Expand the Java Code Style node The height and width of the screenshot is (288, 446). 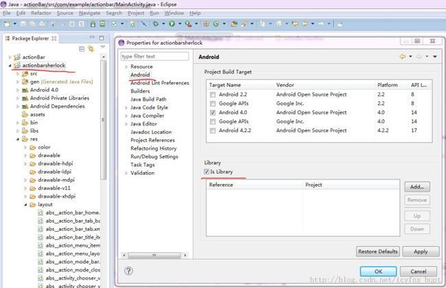coord(126,108)
